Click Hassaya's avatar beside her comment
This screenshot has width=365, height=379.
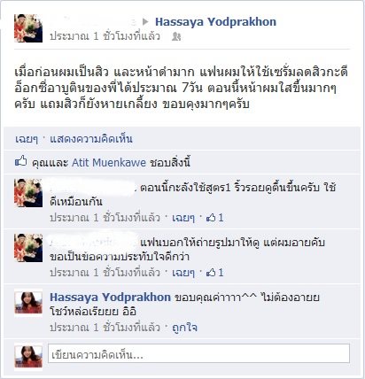(x=28, y=303)
